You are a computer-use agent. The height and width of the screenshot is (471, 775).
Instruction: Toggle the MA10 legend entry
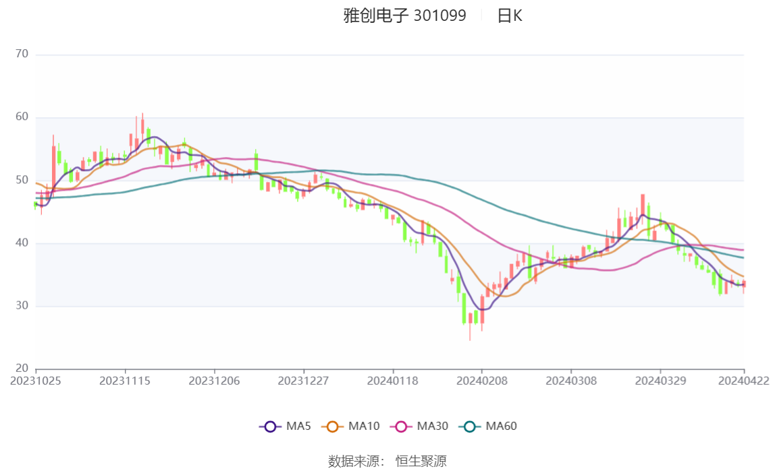[x=350, y=426]
